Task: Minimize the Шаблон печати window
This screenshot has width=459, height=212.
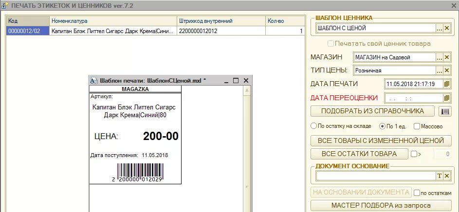Action: [x=226, y=81]
